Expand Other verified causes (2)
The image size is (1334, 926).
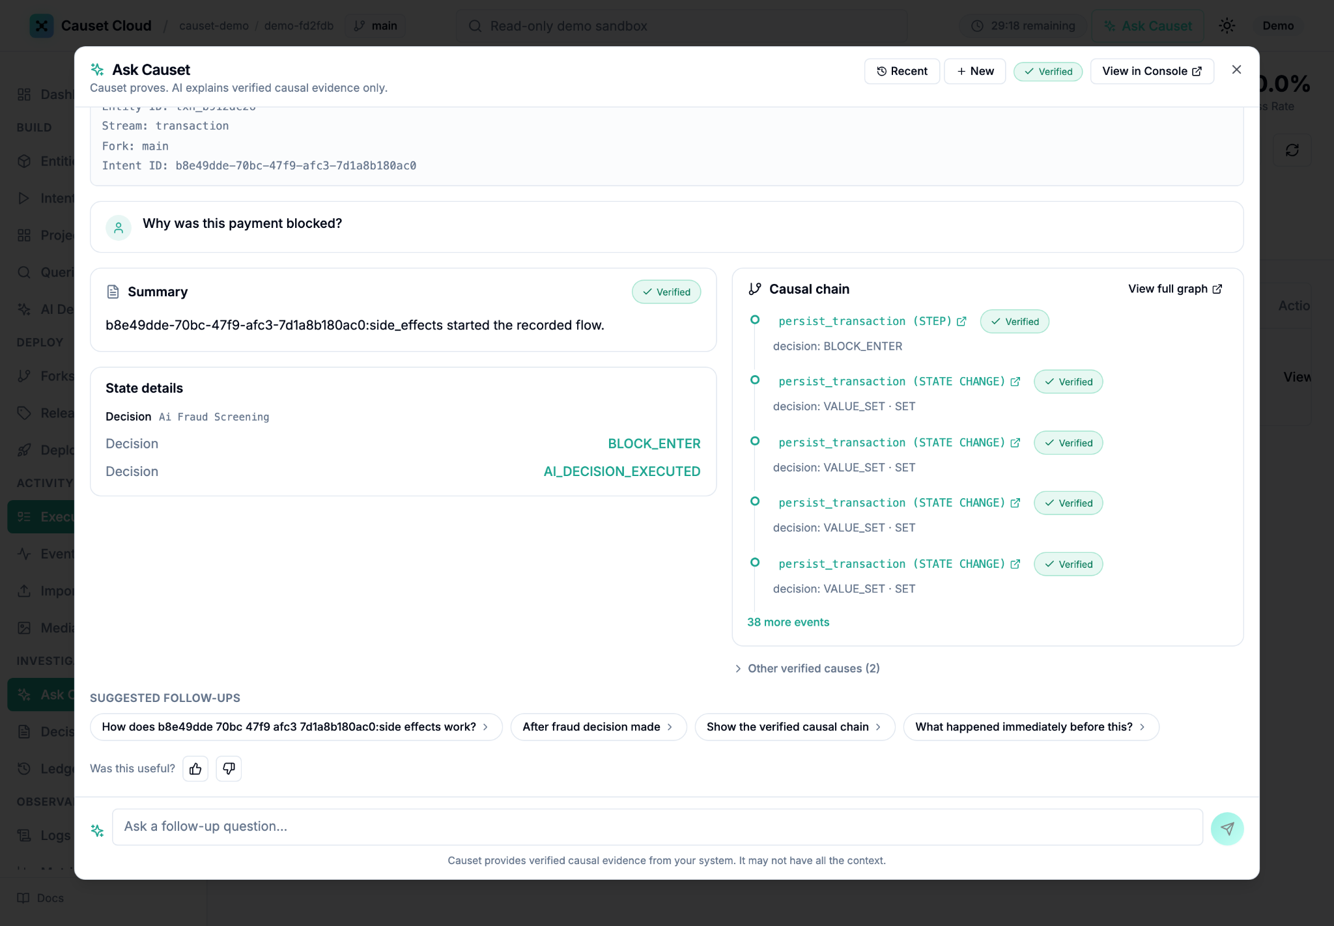807,669
